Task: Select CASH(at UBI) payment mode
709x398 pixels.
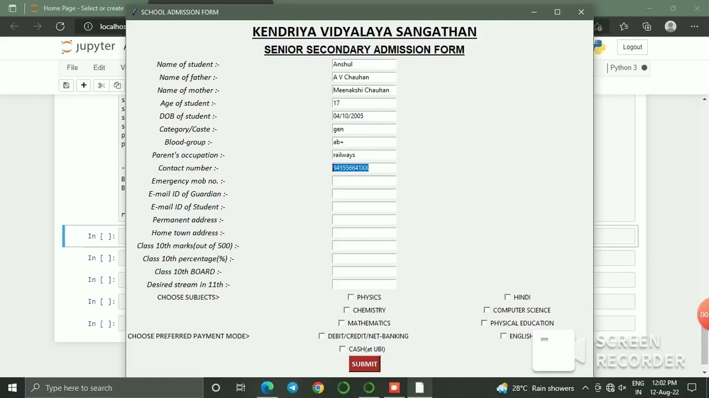Action: pyautogui.click(x=342, y=349)
